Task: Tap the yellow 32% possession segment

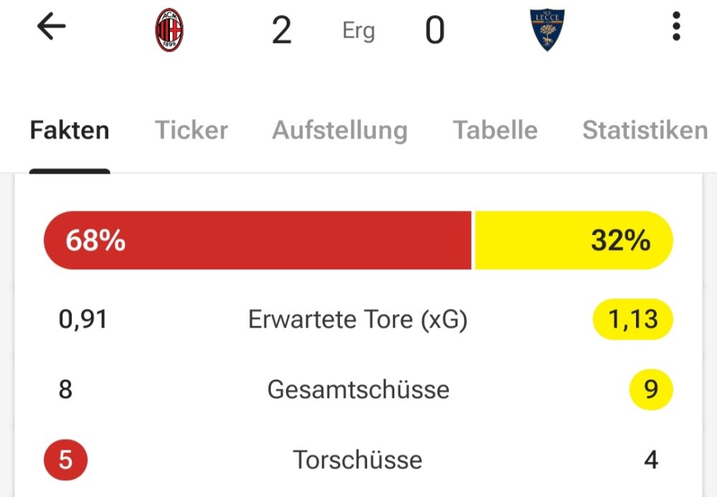Action: pyautogui.click(x=574, y=241)
